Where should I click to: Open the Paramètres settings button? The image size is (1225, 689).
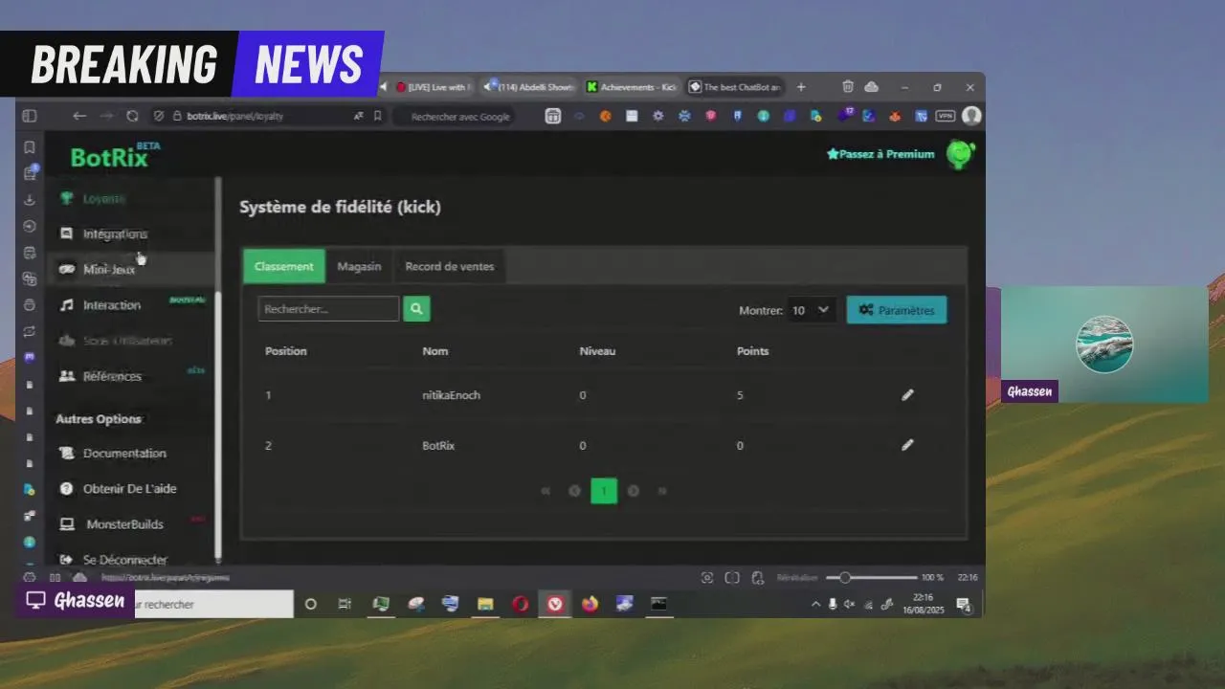pos(897,310)
